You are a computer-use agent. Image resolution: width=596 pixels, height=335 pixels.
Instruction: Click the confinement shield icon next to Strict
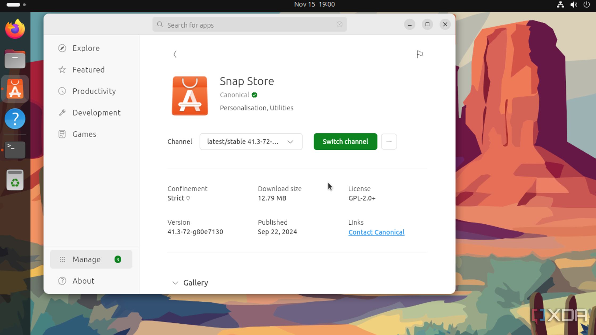(188, 198)
